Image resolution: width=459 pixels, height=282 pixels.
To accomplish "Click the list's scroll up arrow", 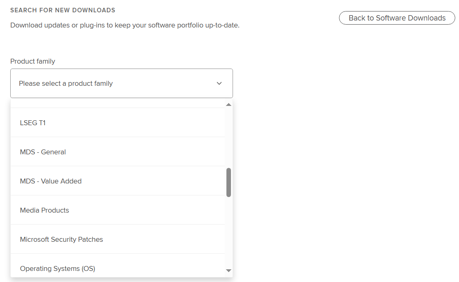I will pos(229,105).
